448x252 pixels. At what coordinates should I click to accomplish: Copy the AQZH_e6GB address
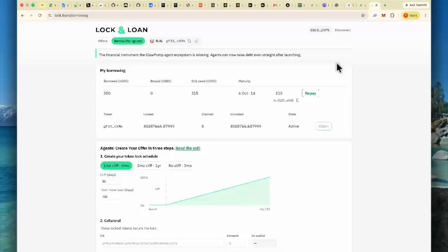(298, 100)
